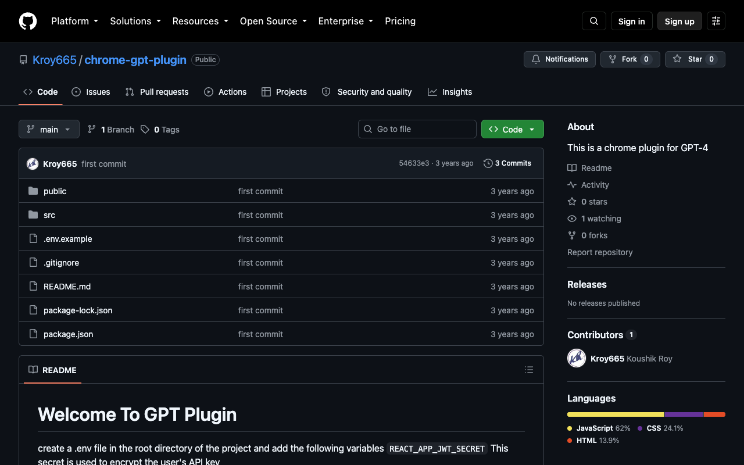Open README.md file
The image size is (744, 465).
[x=67, y=287]
